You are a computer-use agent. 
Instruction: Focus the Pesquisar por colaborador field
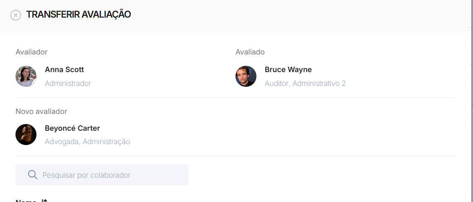tap(102, 175)
